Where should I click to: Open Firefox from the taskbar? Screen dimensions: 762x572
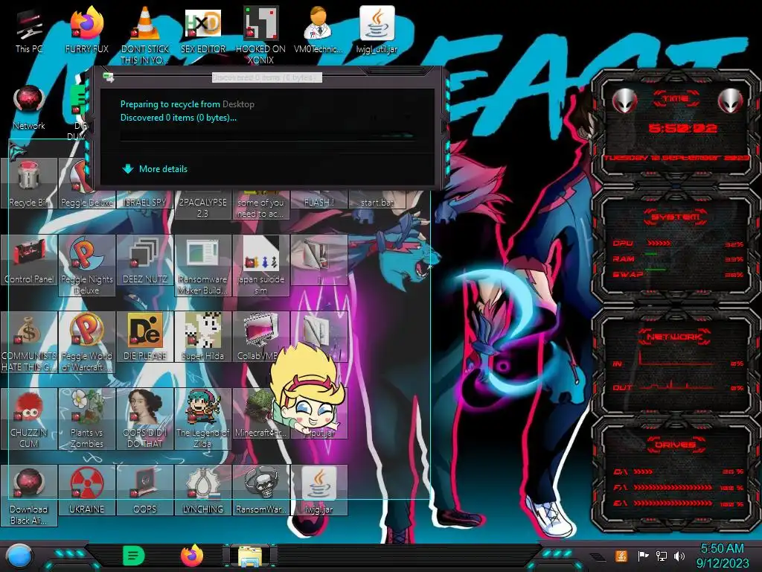coord(192,555)
